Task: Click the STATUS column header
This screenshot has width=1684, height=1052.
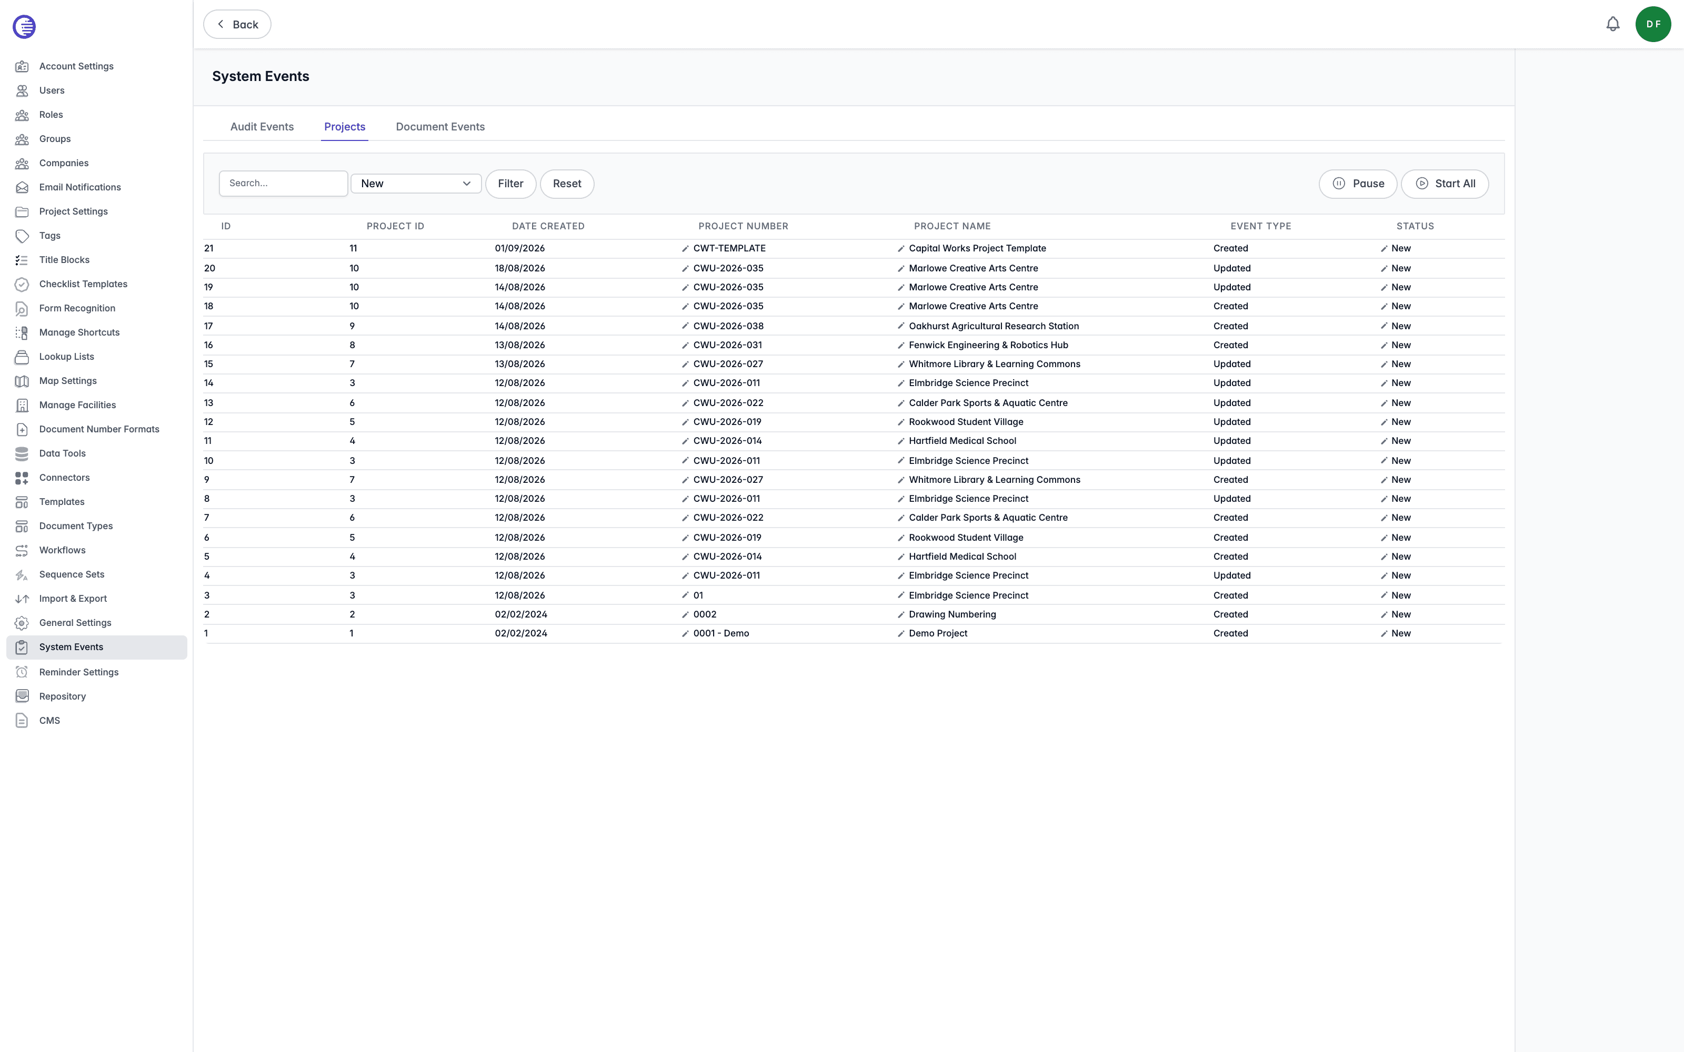Action: click(x=1416, y=226)
